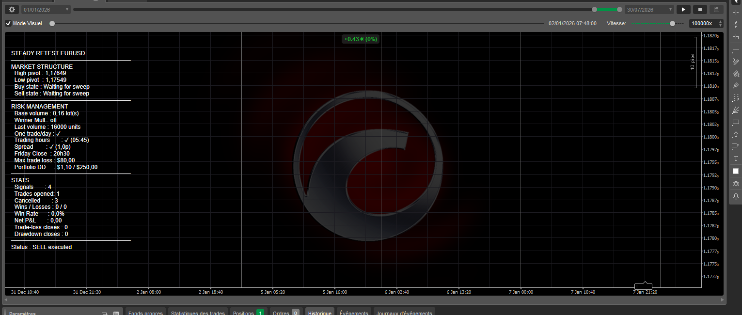This screenshot has height=315, width=742.
Task: Click the save results icon beside stop
Action: click(x=716, y=9)
